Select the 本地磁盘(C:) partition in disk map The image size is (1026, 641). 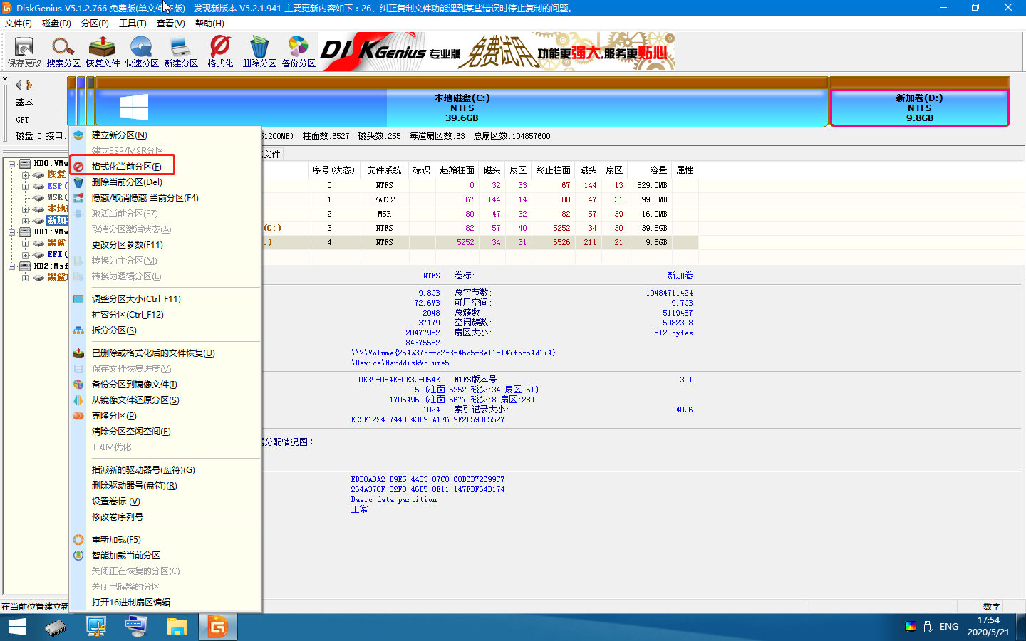[x=462, y=108]
